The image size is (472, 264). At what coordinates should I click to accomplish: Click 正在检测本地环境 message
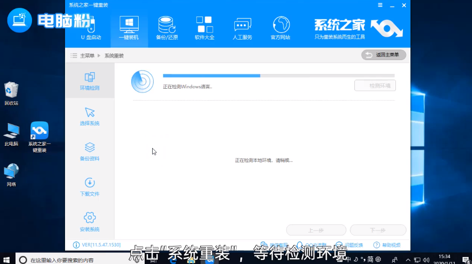[264, 160]
